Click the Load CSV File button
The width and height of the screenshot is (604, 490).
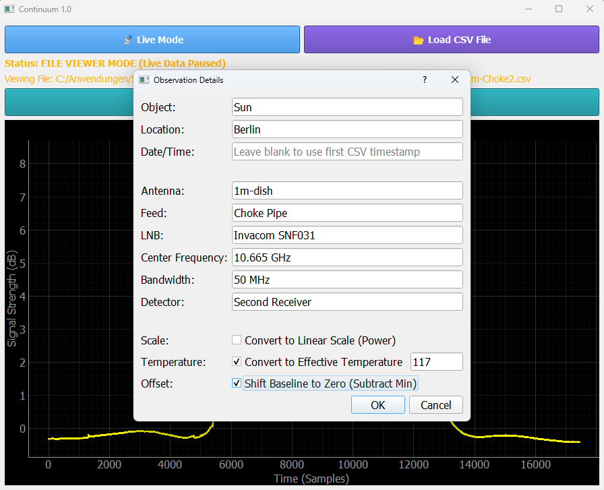[451, 40]
